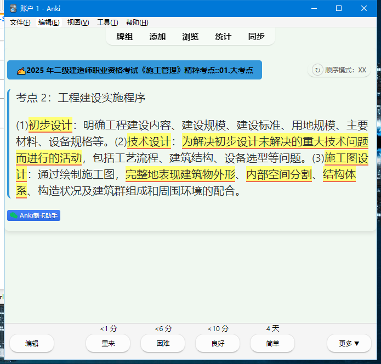Click the 4 天 interval label
Viewport: 381px width, 364px height.
272,328
